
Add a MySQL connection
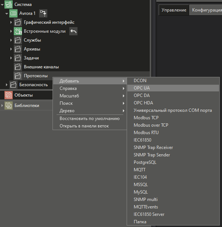click(173, 192)
